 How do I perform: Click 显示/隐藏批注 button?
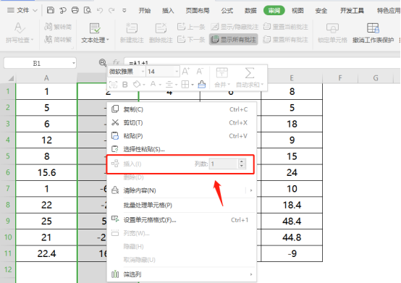[x=235, y=27]
